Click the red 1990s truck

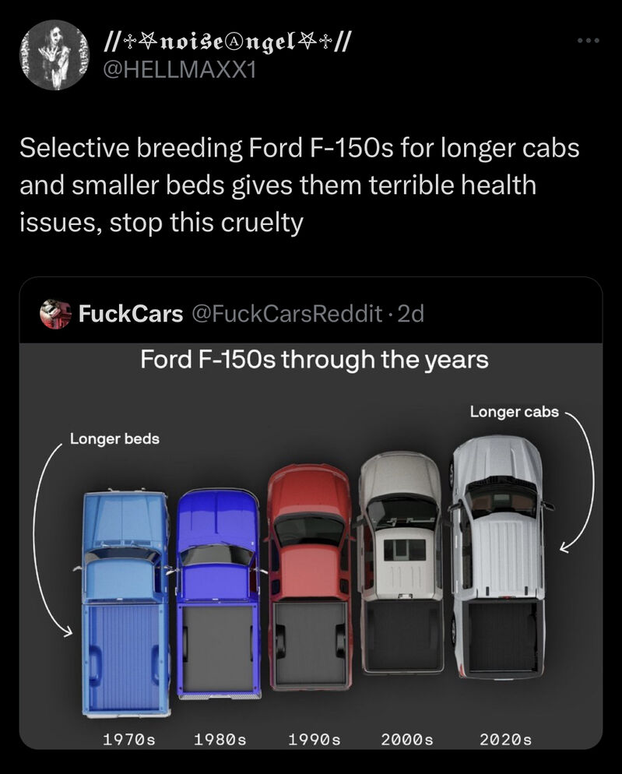310,576
